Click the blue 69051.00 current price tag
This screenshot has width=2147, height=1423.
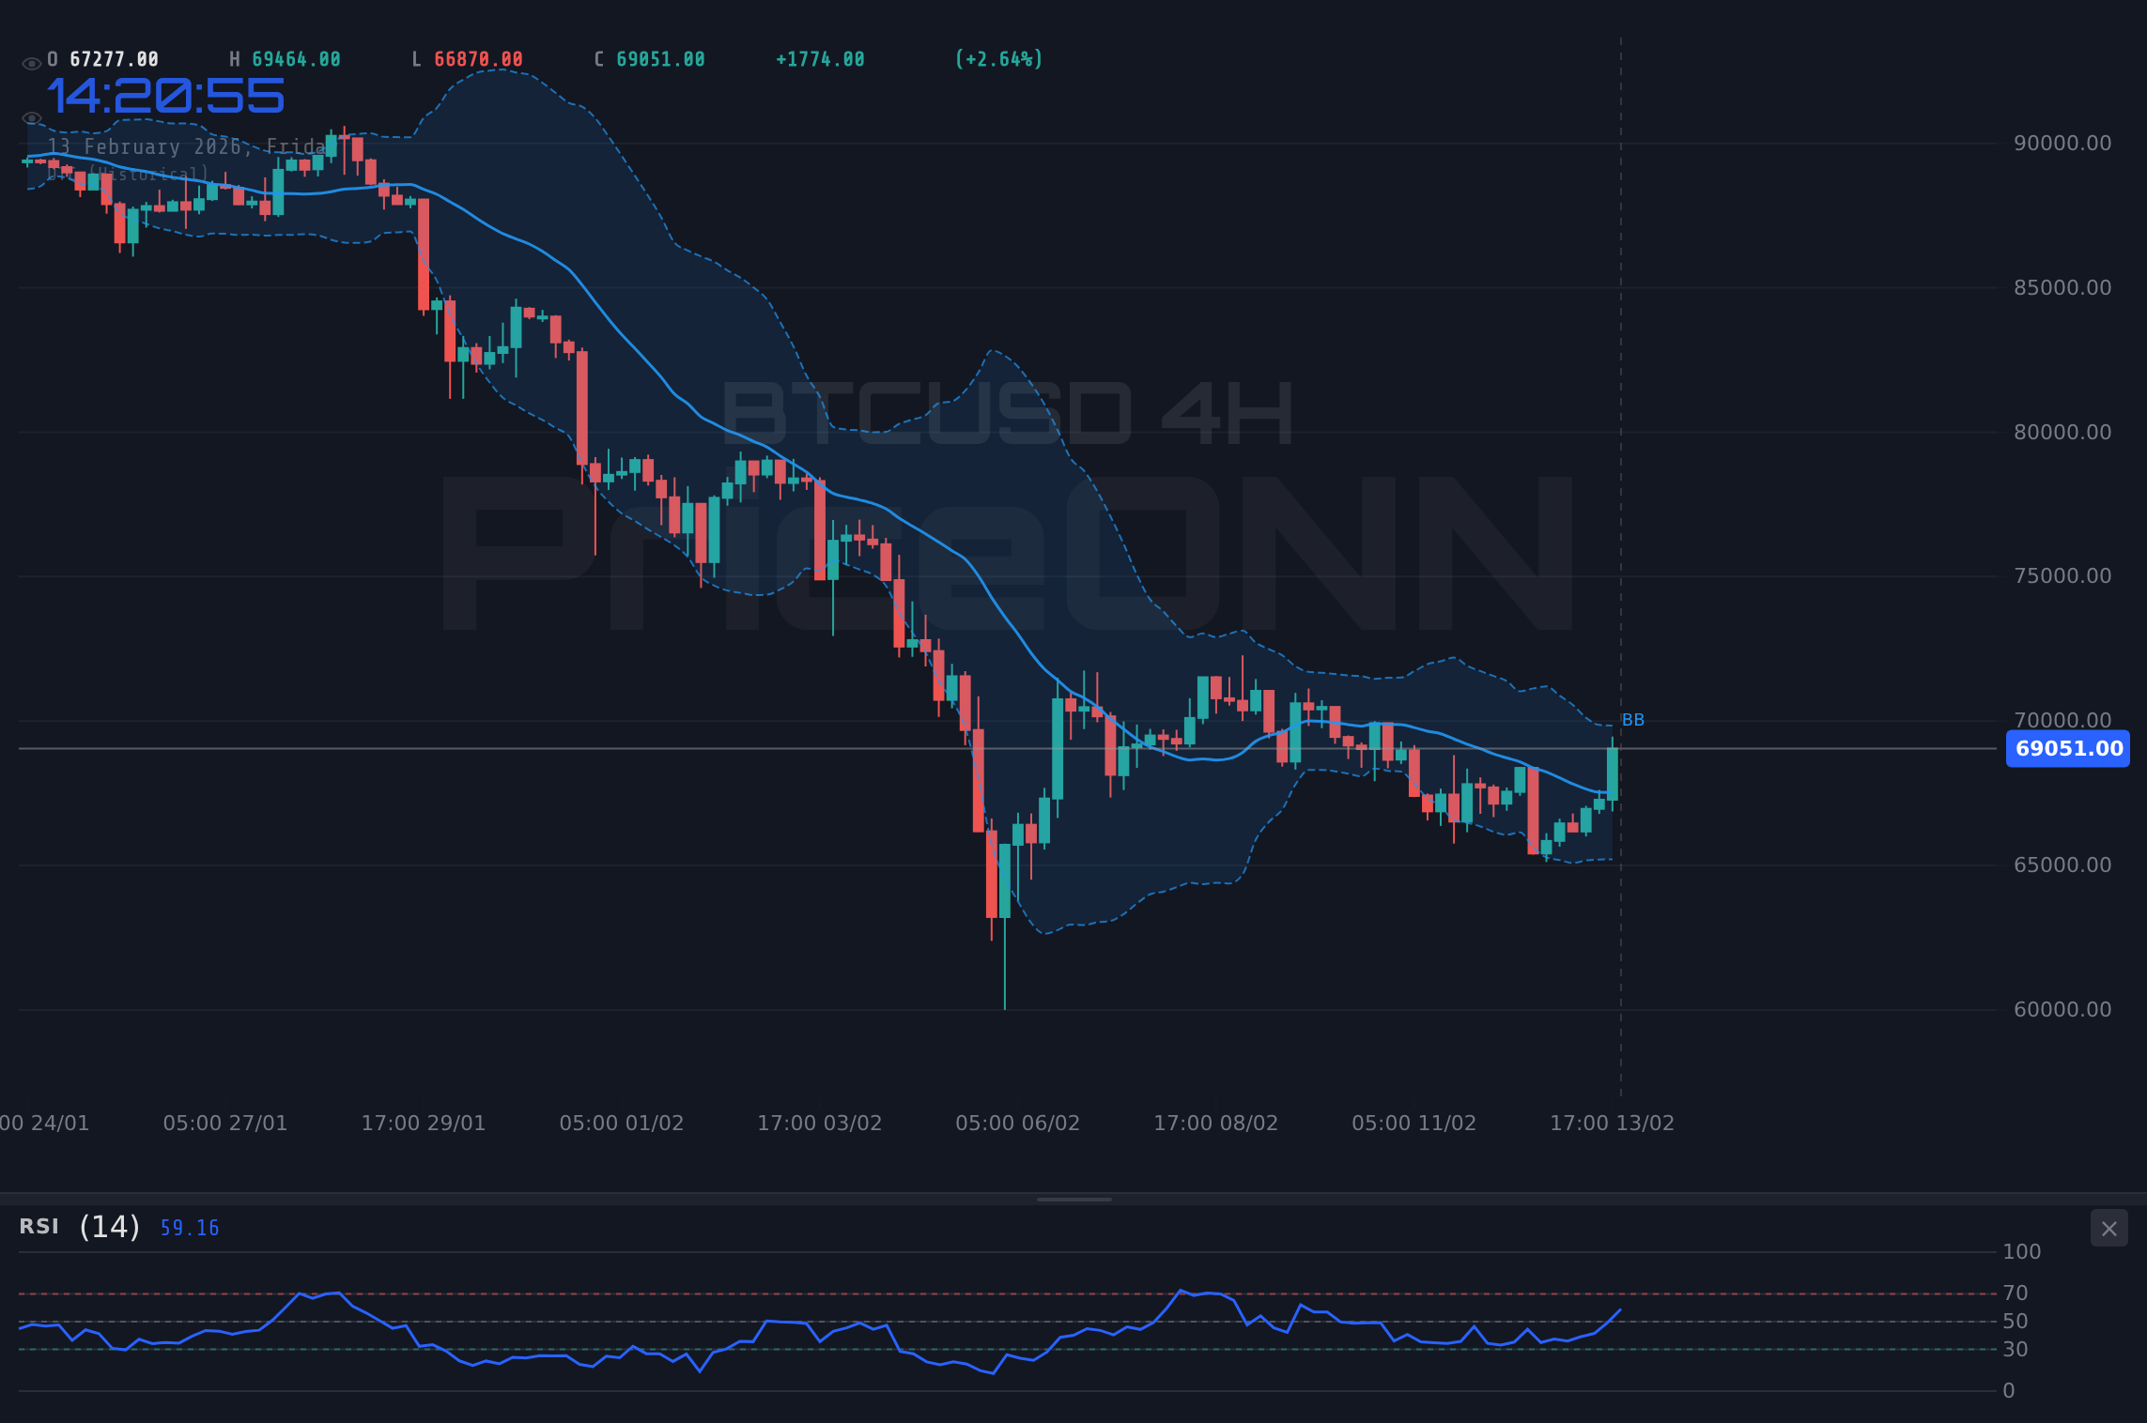point(2068,749)
